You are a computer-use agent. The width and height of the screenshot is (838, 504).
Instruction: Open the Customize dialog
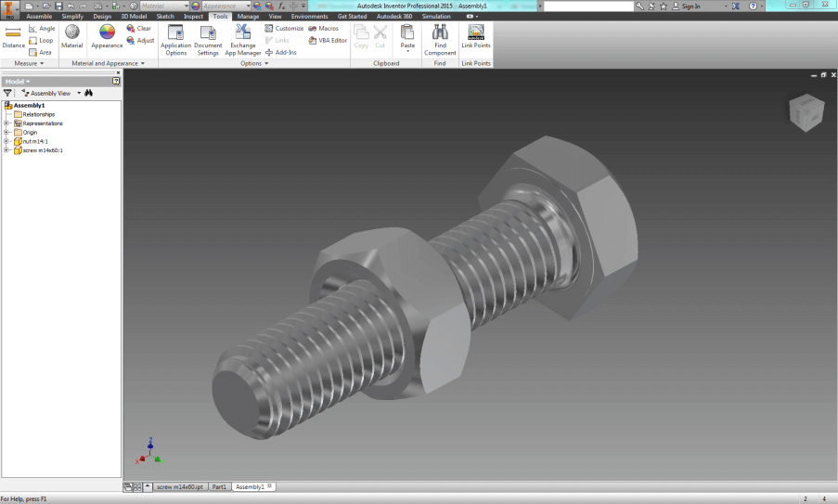tap(284, 29)
